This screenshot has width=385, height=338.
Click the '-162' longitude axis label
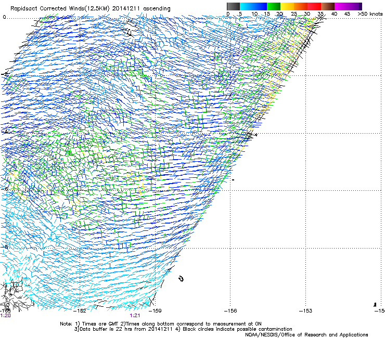pyautogui.click(x=80, y=311)
